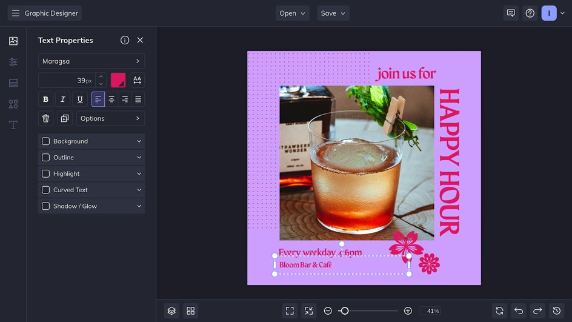This screenshot has width=572, height=322.
Task: Click the actual size shrink icon
Action: point(308,310)
